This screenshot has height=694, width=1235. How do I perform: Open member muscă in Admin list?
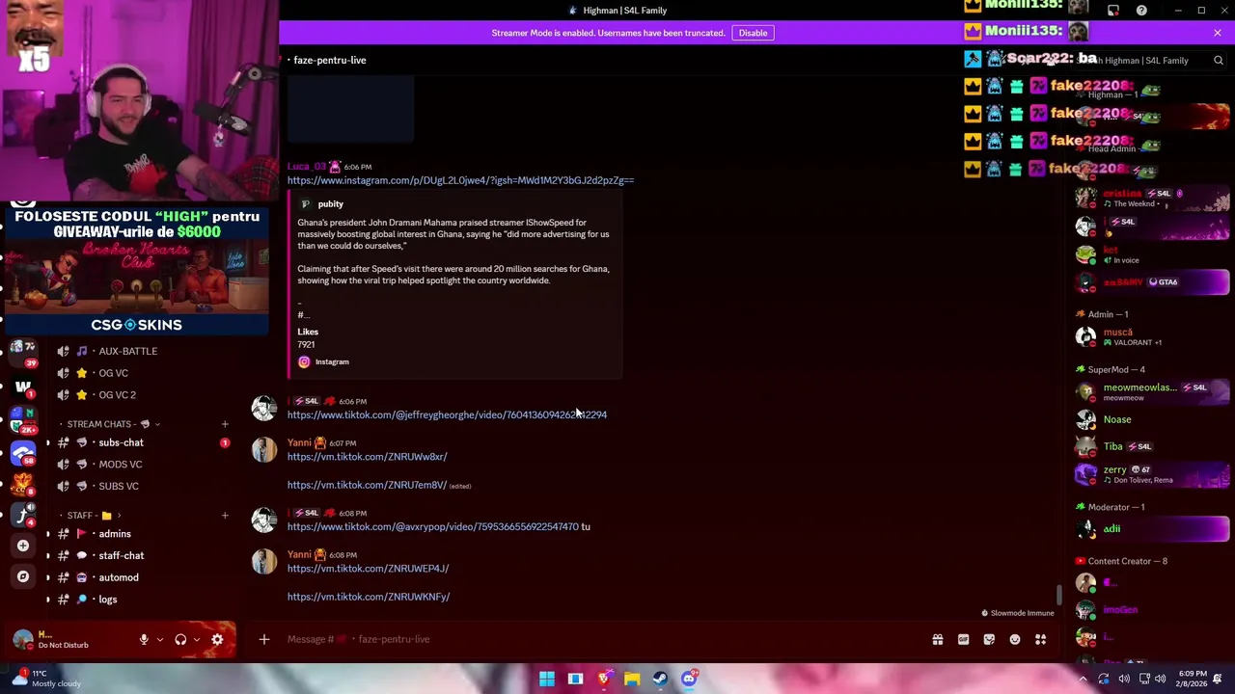tap(1153, 336)
